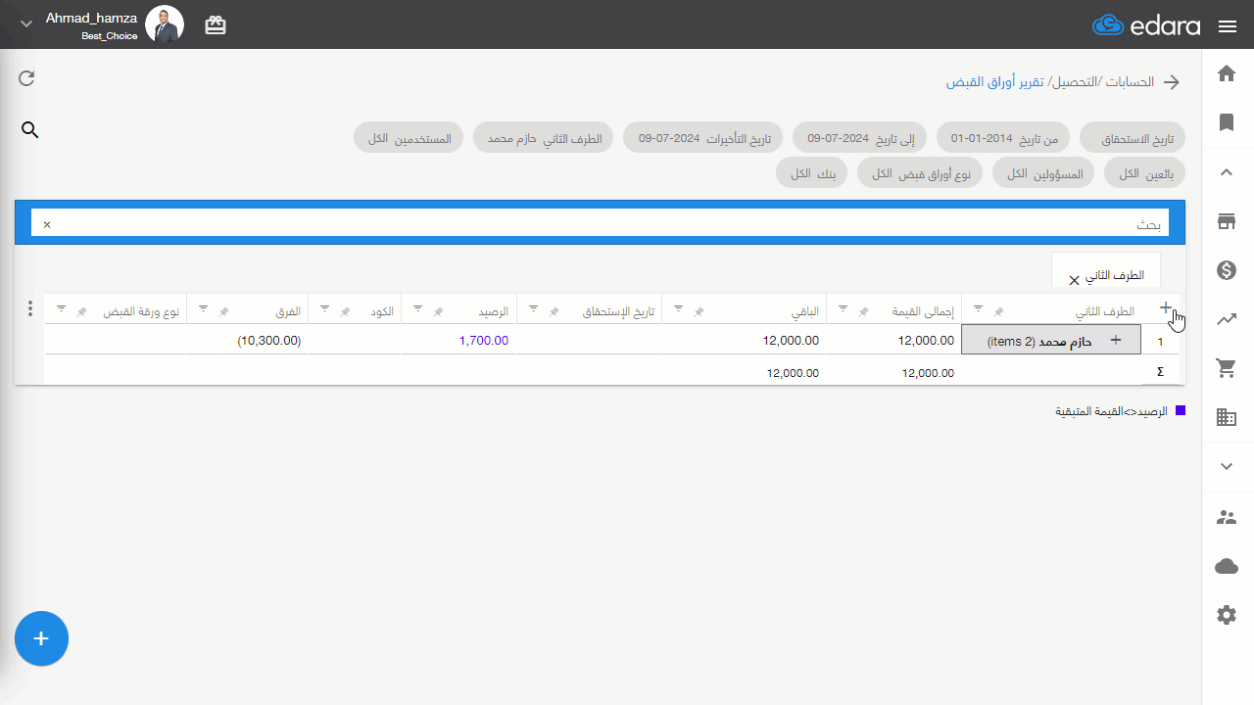Open the building sidebar icon
The width and height of the screenshot is (1254, 705).
pos(1227,417)
